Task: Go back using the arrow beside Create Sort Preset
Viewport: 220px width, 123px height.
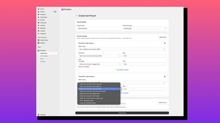Action: 77,16
